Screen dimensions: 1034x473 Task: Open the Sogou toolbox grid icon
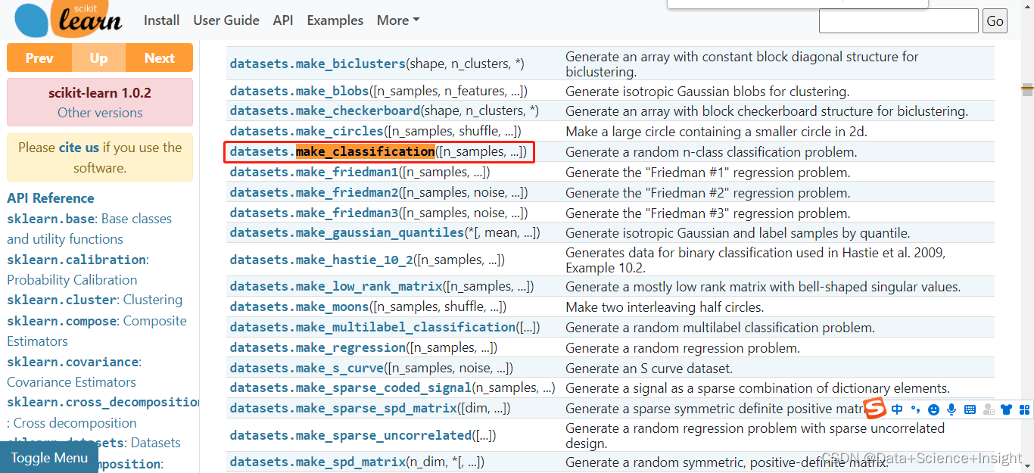click(1025, 409)
